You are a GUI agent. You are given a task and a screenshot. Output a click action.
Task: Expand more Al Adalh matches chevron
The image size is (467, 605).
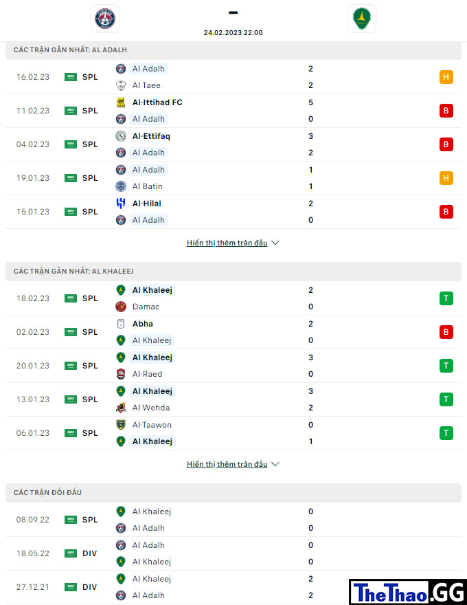(275, 243)
